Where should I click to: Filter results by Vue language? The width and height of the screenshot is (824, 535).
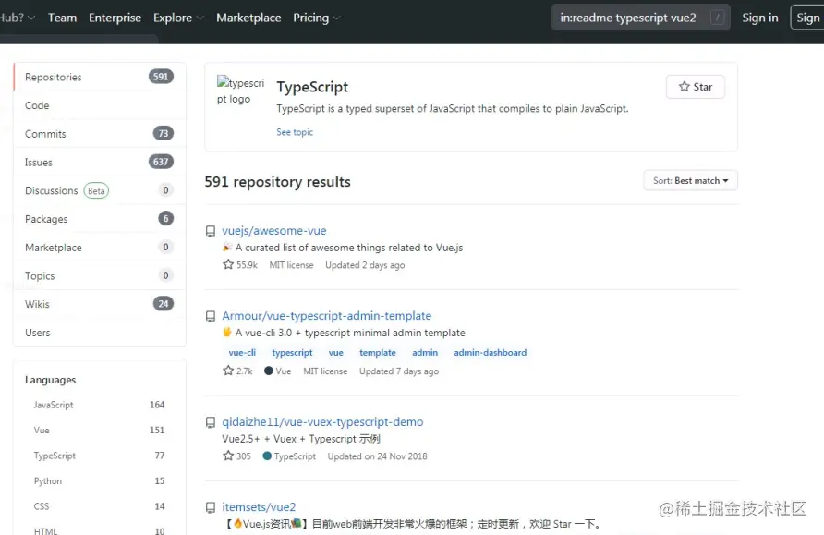100,430
